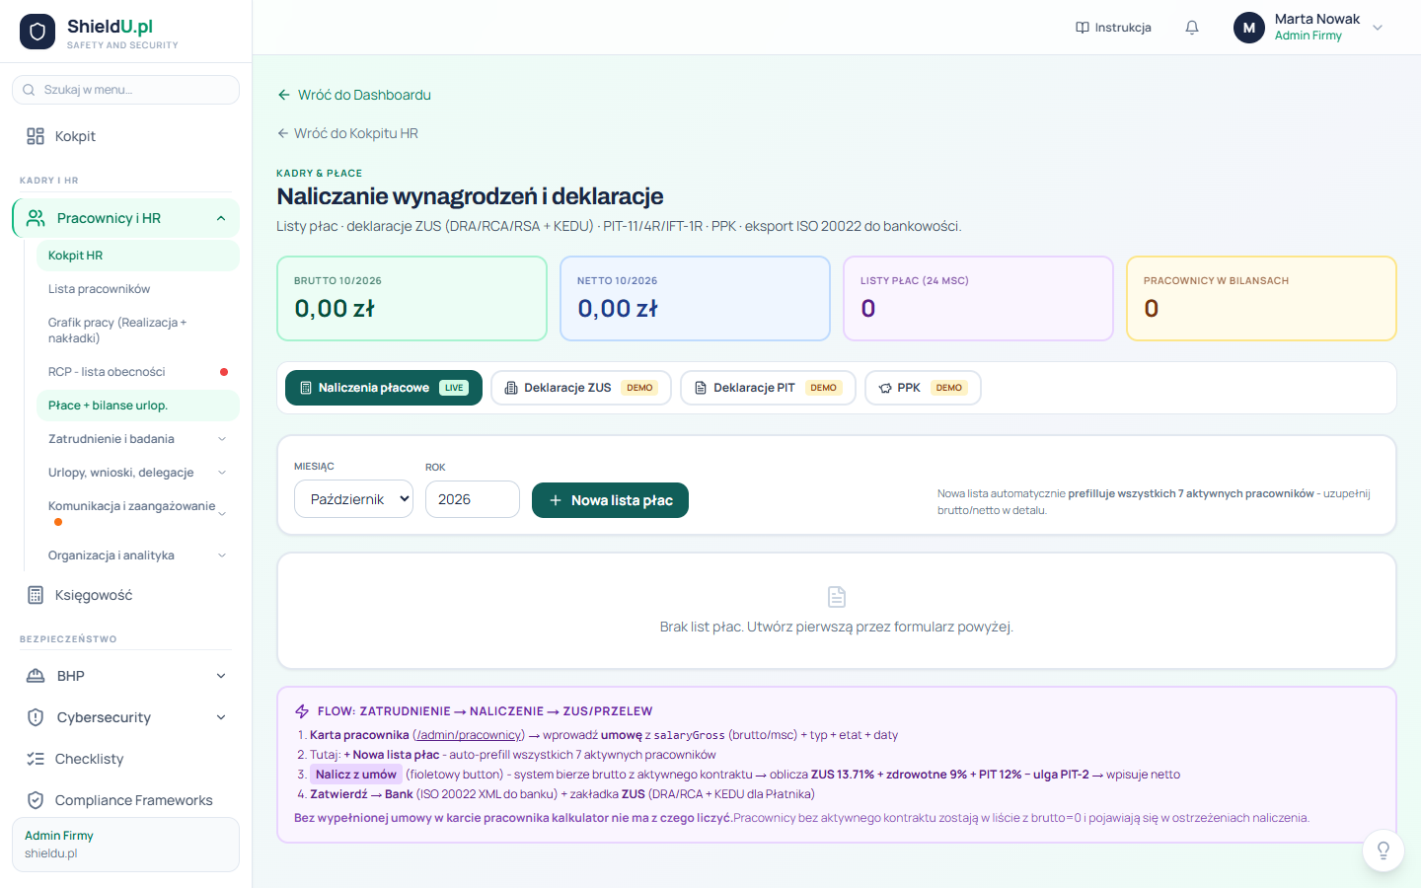Return via Wróć do Kokpitu HR

(347, 133)
